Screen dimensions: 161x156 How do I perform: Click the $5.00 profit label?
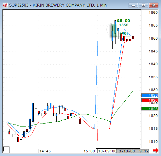point(123,21)
